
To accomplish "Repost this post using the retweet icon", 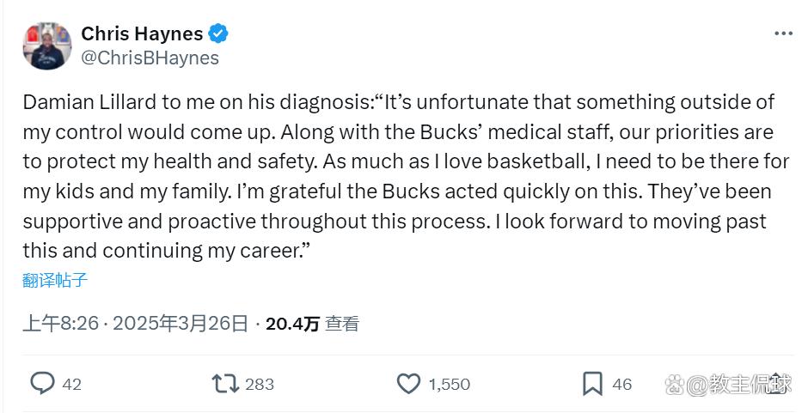I will 225,383.
